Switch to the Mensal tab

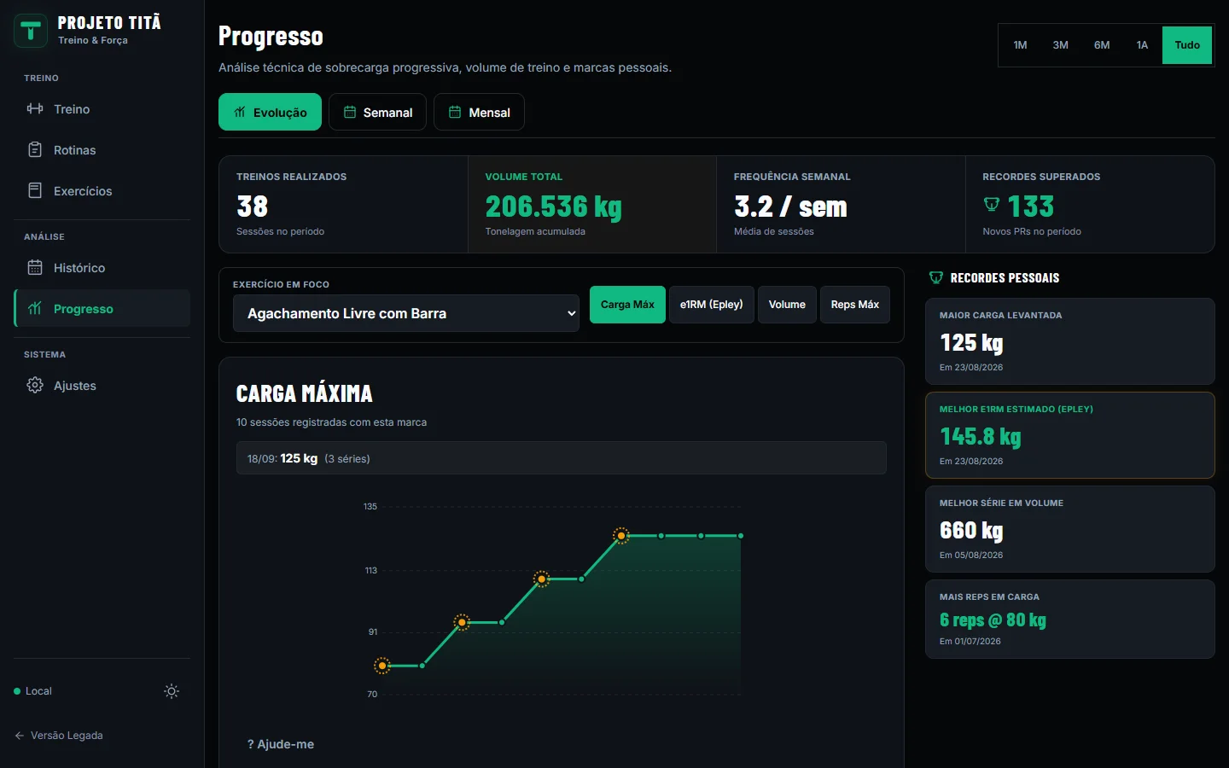(x=479, y=112)
